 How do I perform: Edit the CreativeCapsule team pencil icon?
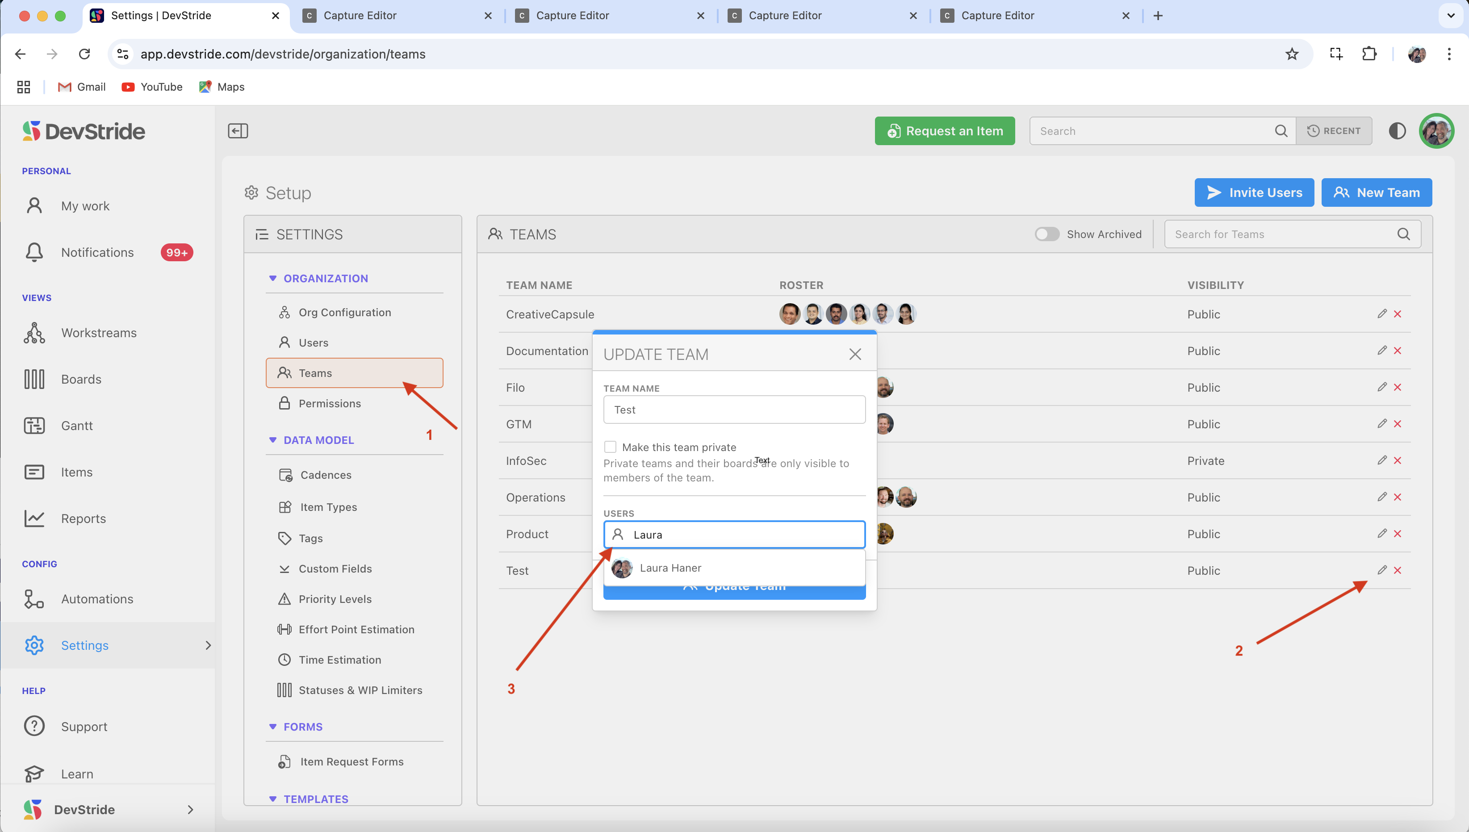coord(1381,314)
